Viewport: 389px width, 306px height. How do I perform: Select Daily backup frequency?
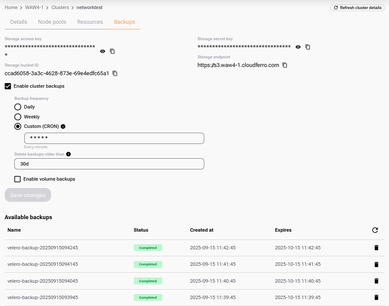pyautogui.click(x=18, y=107)
